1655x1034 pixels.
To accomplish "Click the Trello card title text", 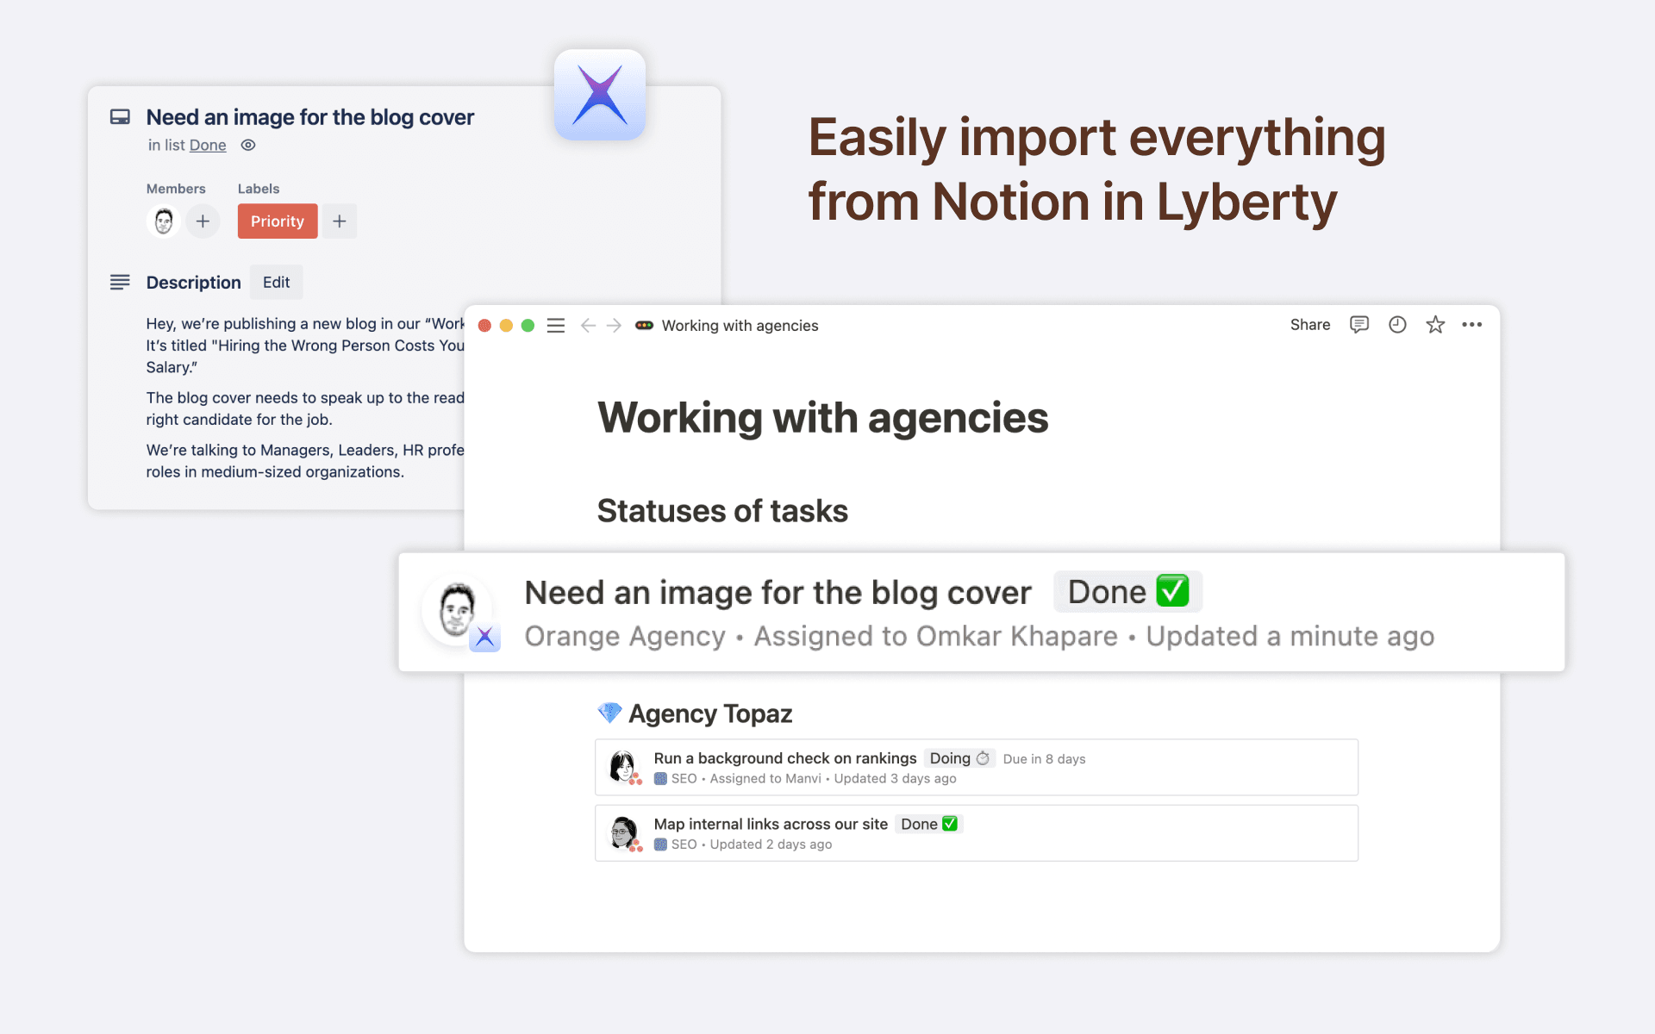I will pyautogui.click(x=310, y=117).
